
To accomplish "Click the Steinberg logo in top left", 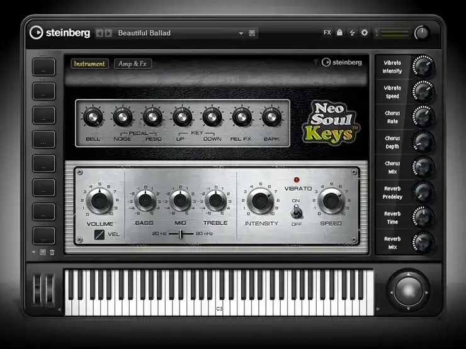I will pyautogui.click(x=60, y=33).
